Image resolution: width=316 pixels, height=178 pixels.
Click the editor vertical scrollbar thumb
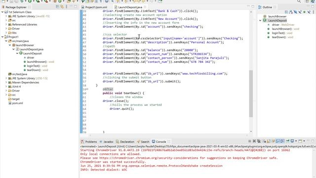tap(251, 93)
